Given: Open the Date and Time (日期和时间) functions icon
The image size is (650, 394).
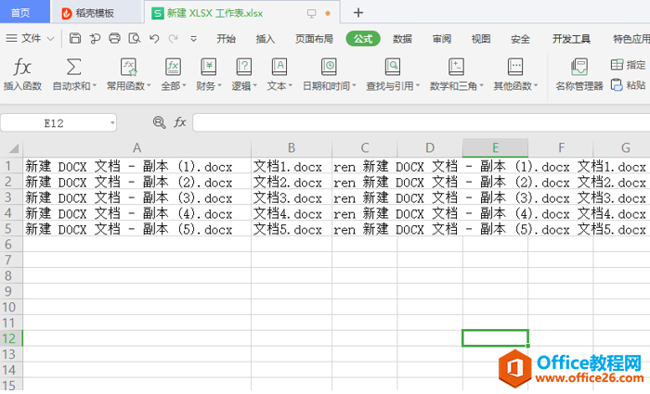Looking at the screenshot, I should (329, 67).
